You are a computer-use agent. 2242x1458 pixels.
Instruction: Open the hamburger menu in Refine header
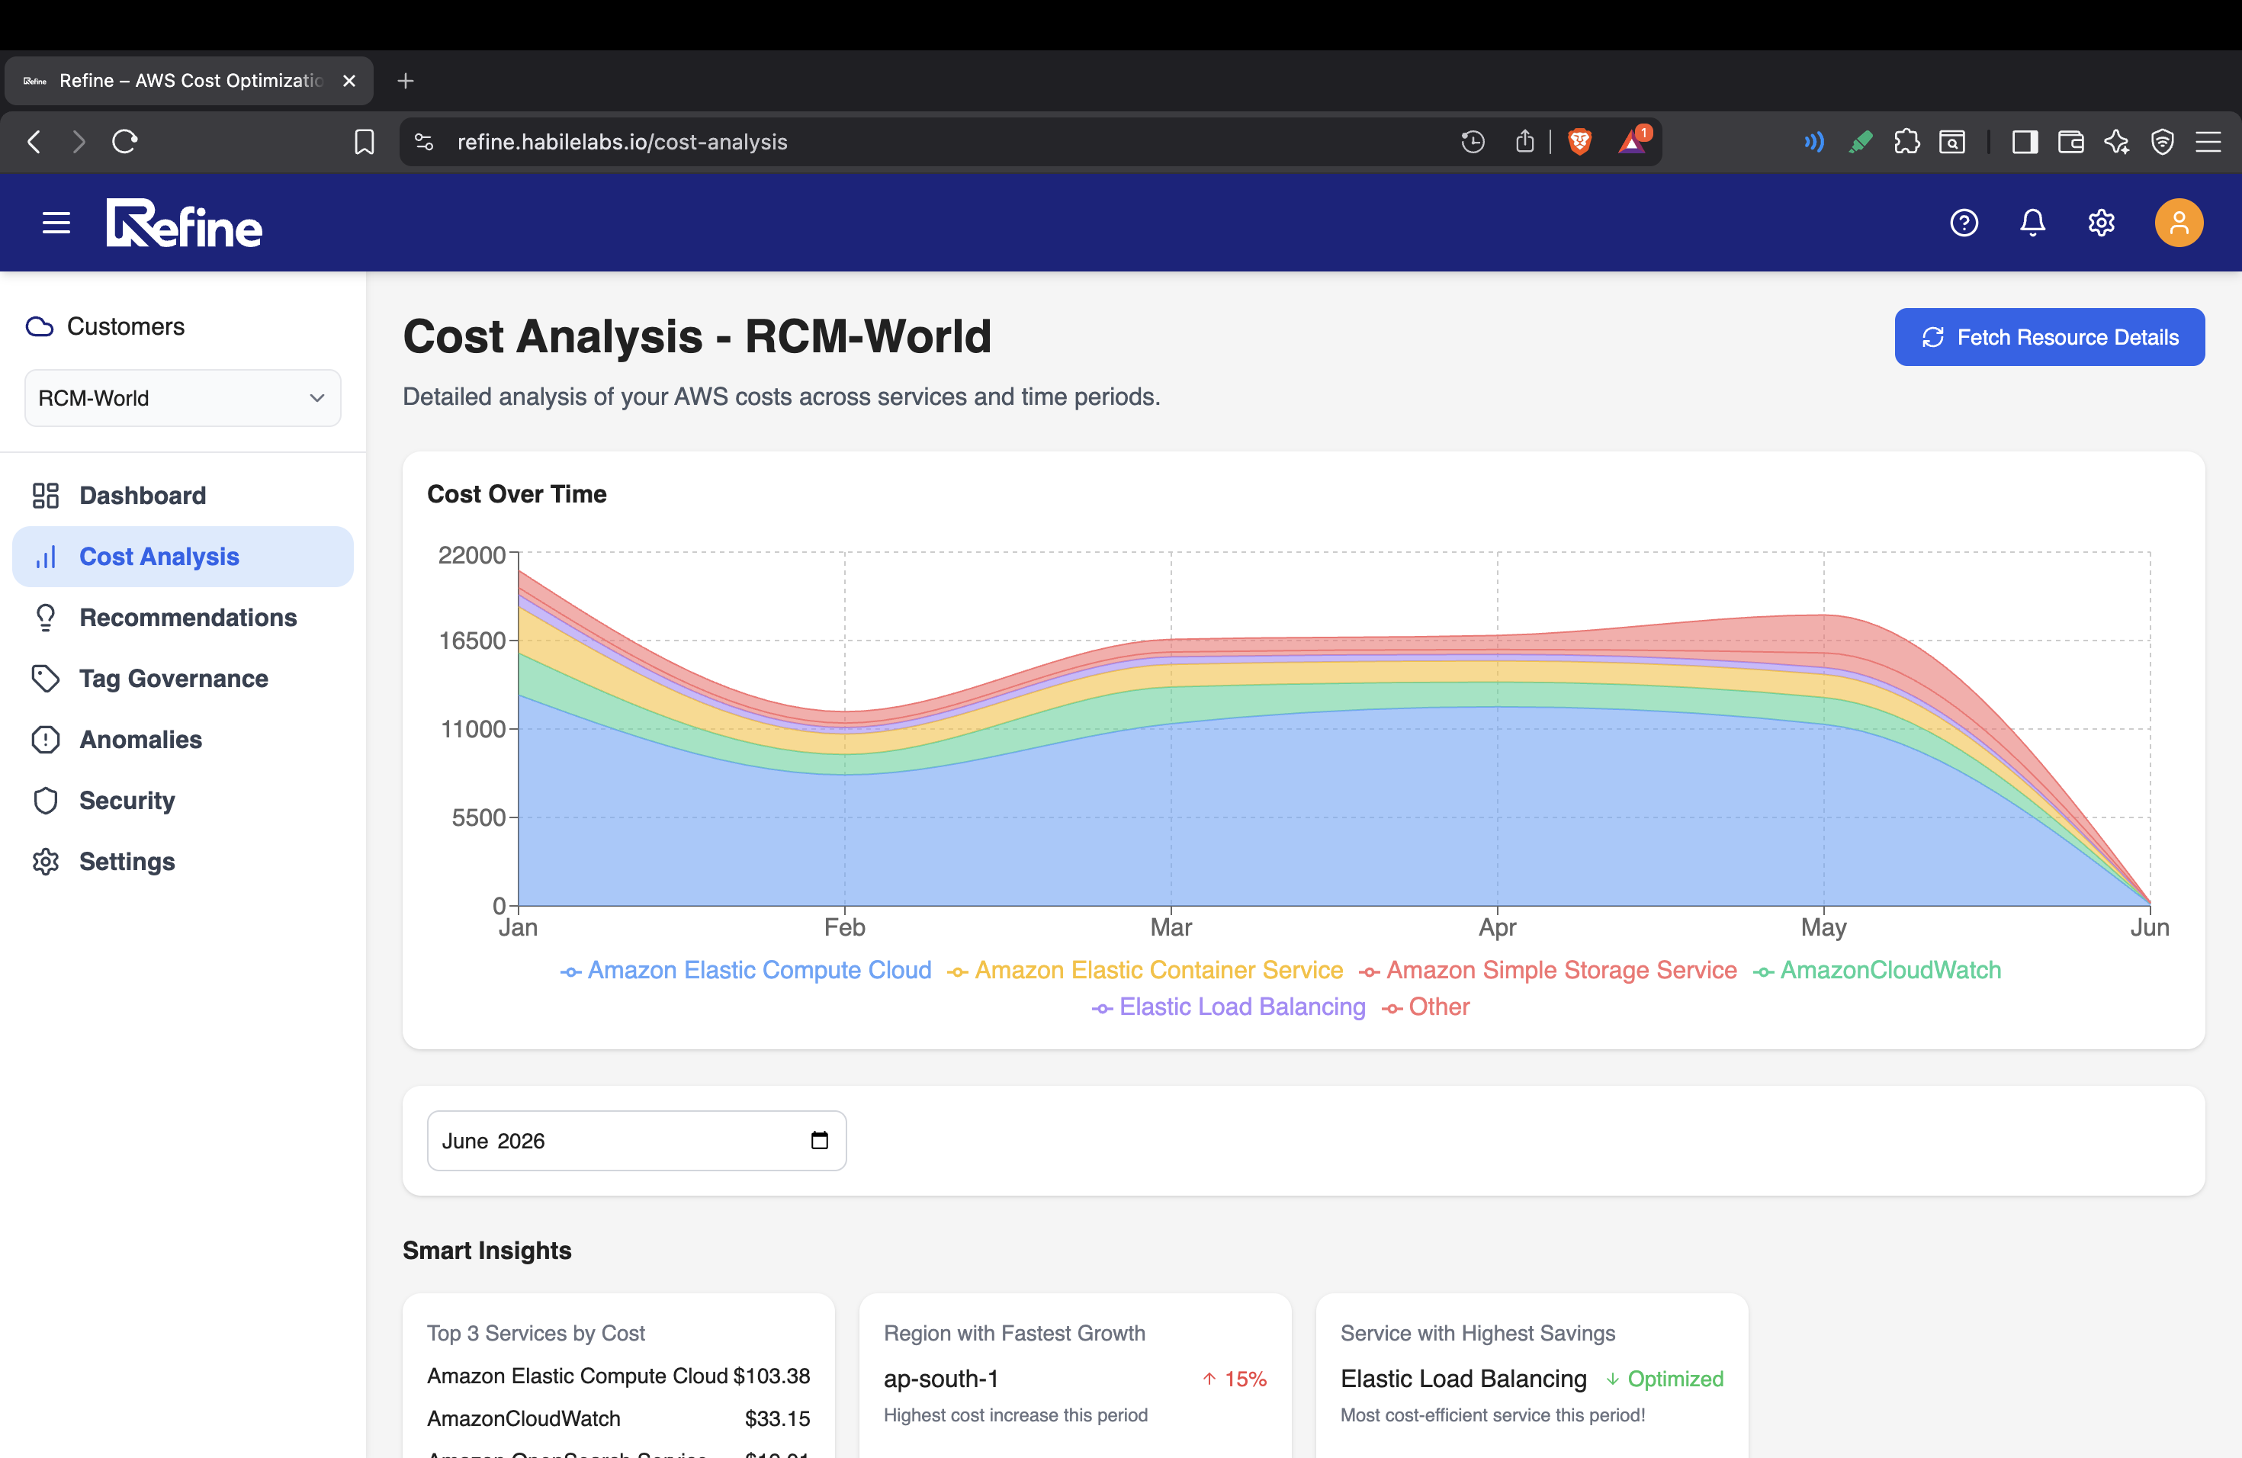click(x=56, y=223)
